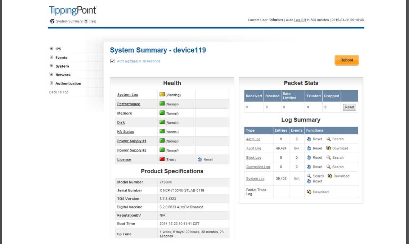Viewport: 409px width, 244px height.
Task: Open the Quarantine Log link
Action: click(258, 167)
